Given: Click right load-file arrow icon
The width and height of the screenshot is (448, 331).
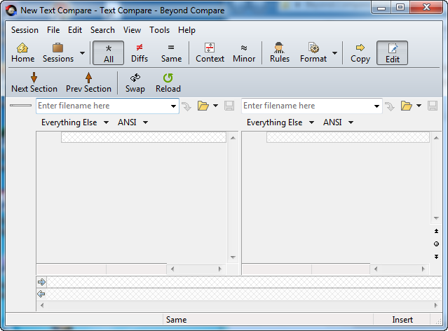Looking at the screenshot, I should [390, 106].
